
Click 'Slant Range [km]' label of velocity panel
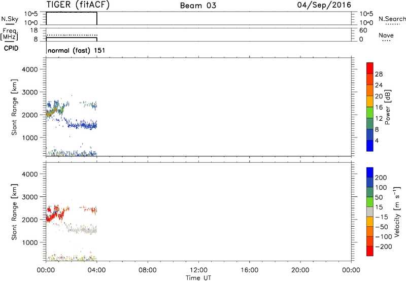coord(14,212)
